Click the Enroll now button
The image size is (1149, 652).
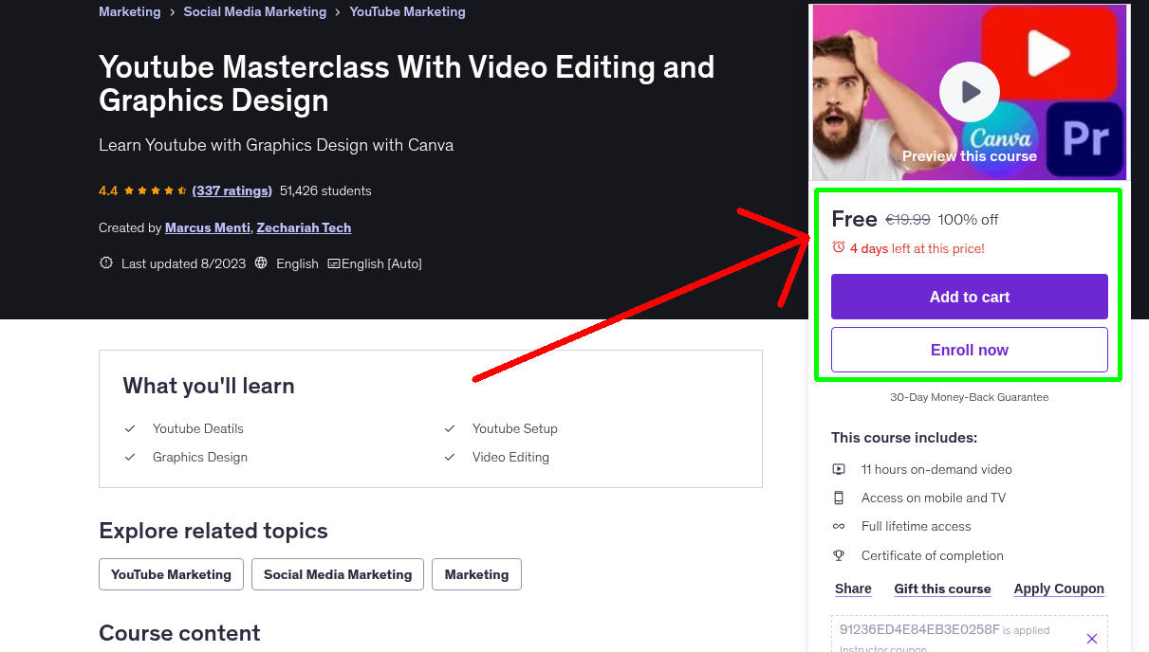(970, 350)
